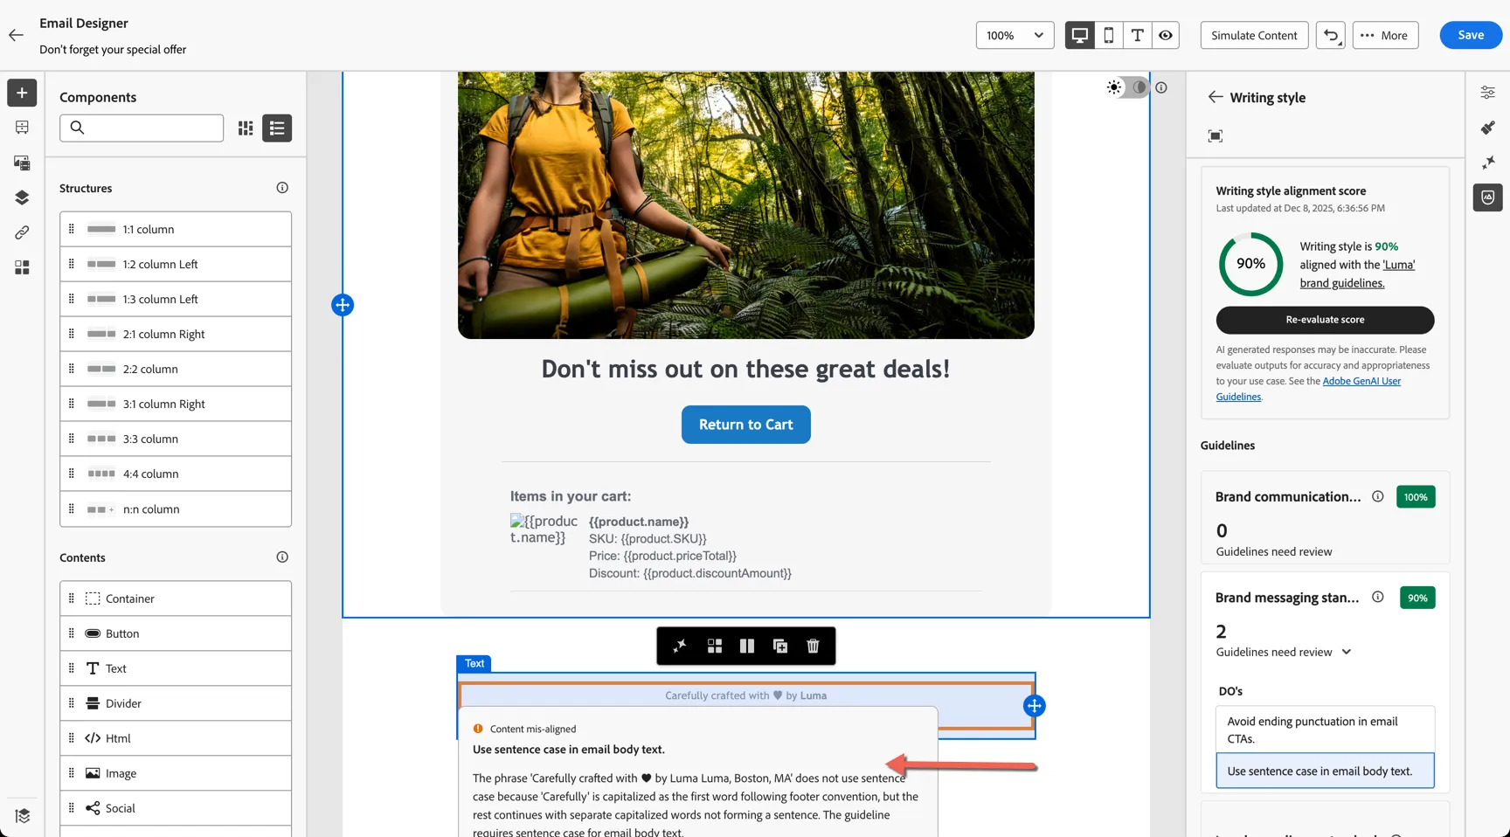Click the 90% writing style score circle

[1250, 264]
